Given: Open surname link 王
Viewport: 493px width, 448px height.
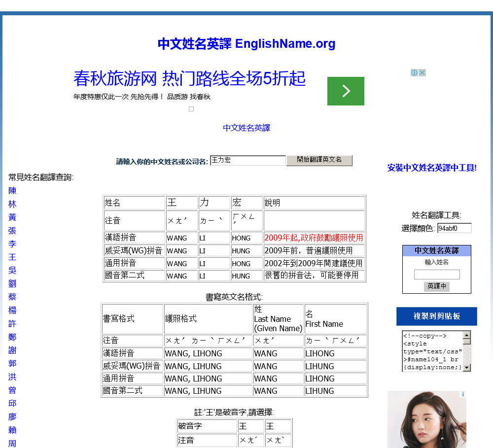Looking at the screenshot, I should pyautogui.click(x=12, y=257).
